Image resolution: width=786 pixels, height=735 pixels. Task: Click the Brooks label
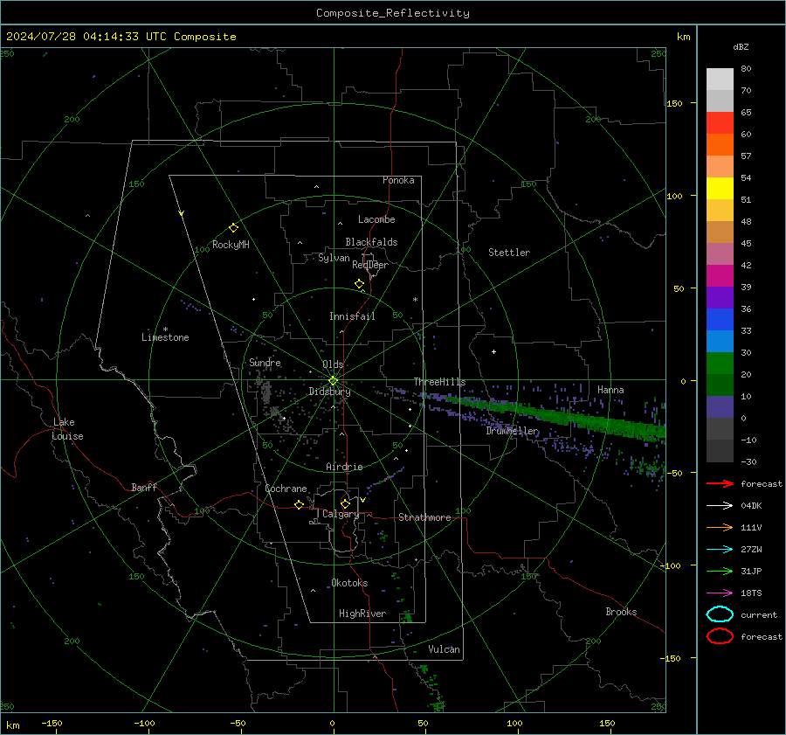tap(621, 612)
